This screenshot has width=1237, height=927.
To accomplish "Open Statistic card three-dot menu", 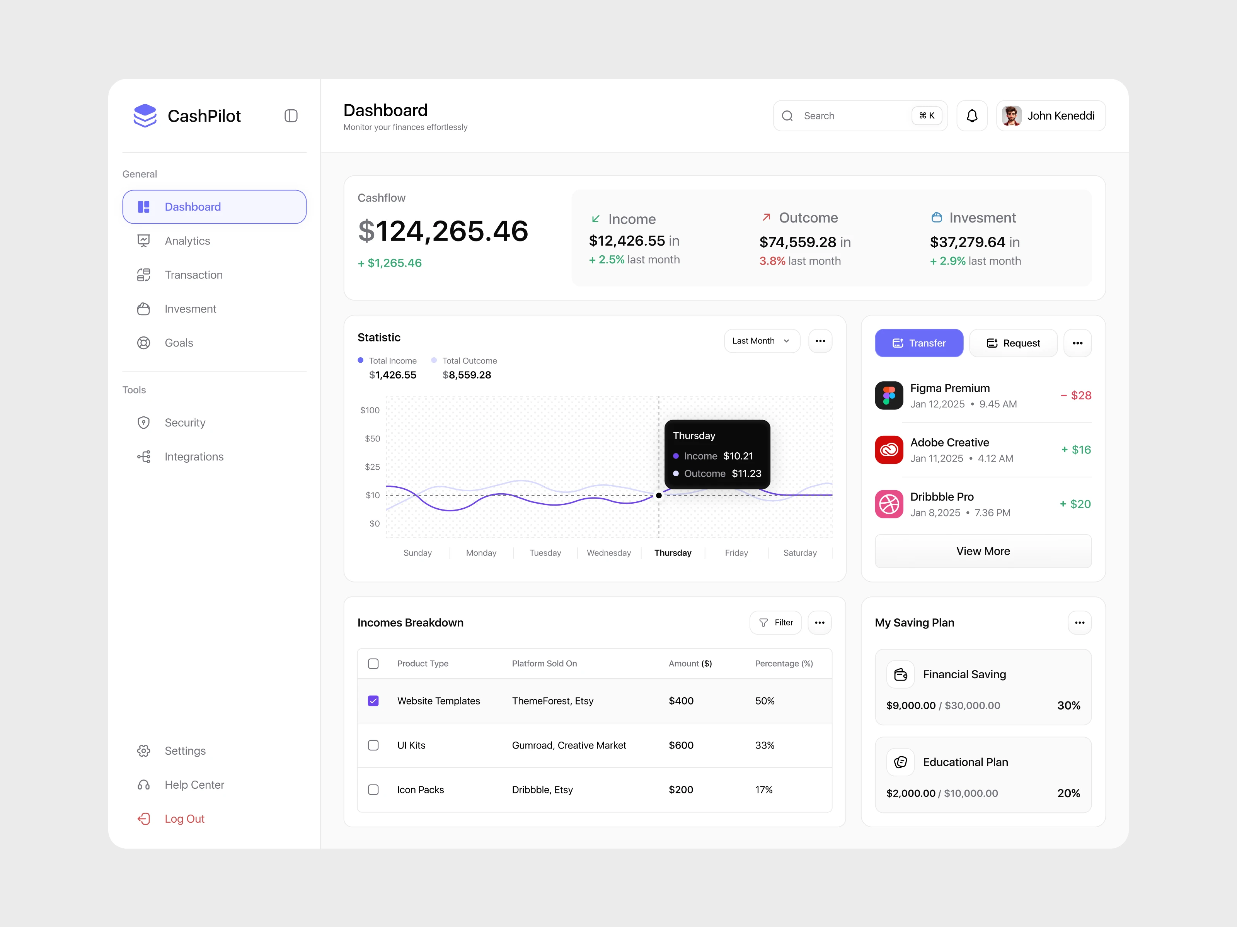I will (x=820, y=341).
